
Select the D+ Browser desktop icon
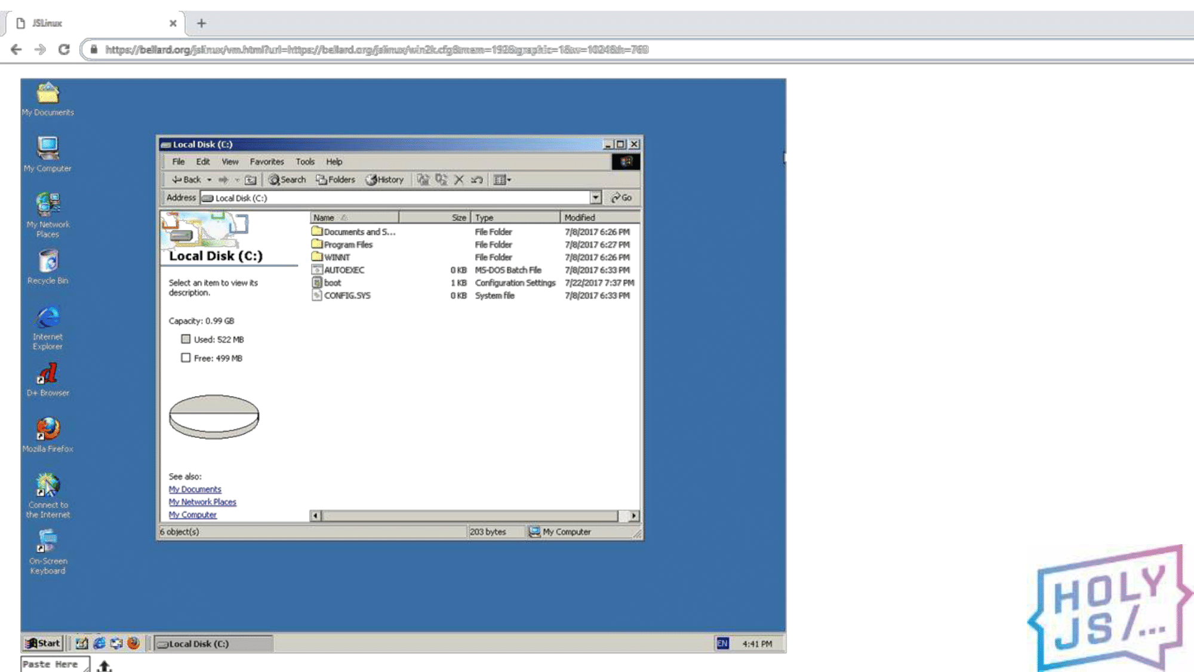click(x=48, y=380)
